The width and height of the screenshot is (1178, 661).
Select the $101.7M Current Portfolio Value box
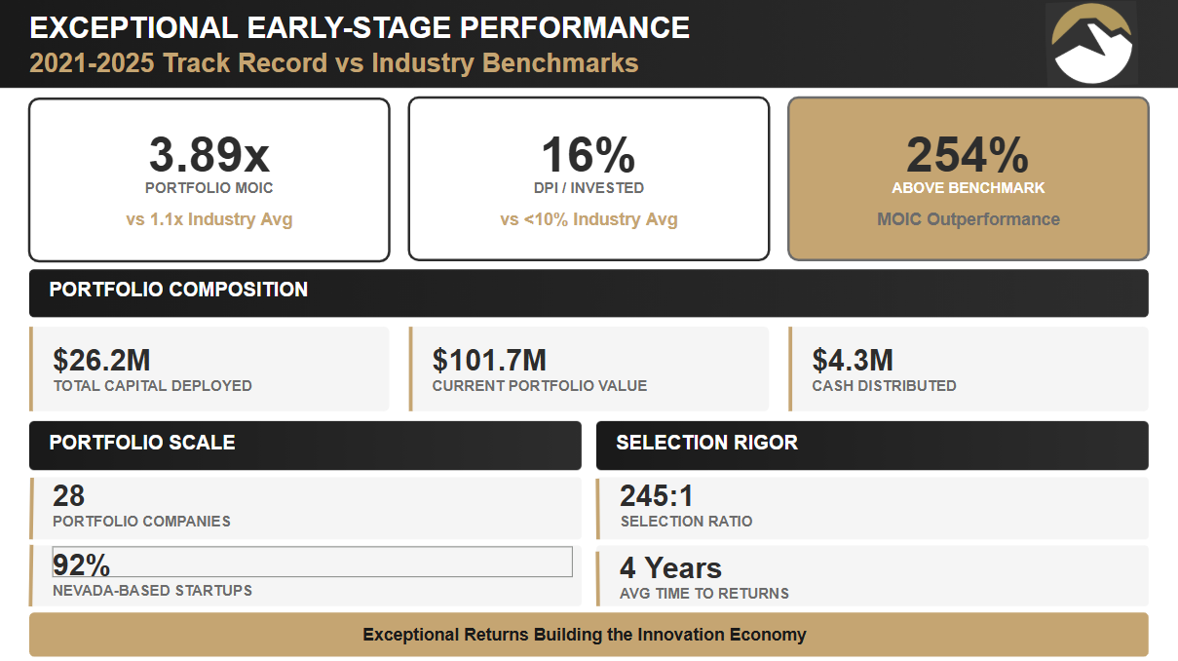tap(589, 369)
